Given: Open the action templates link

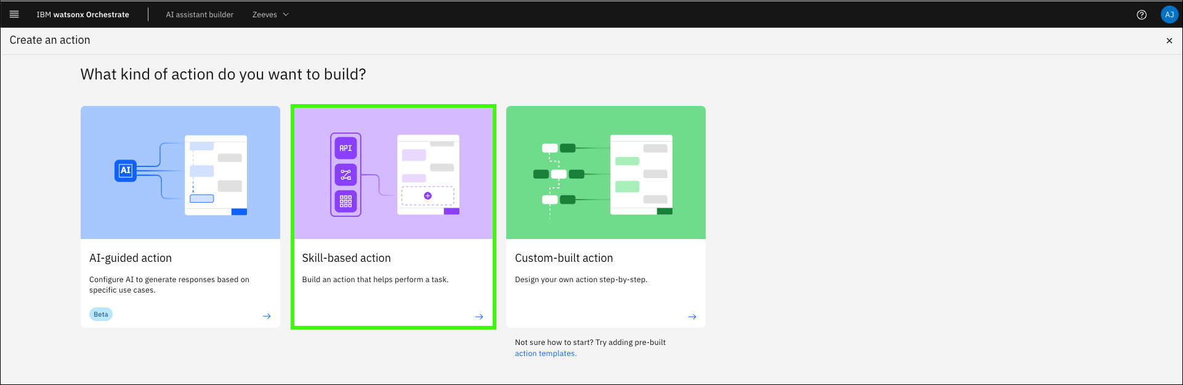Looking at the screenshot, I should (x=545, y=354).
